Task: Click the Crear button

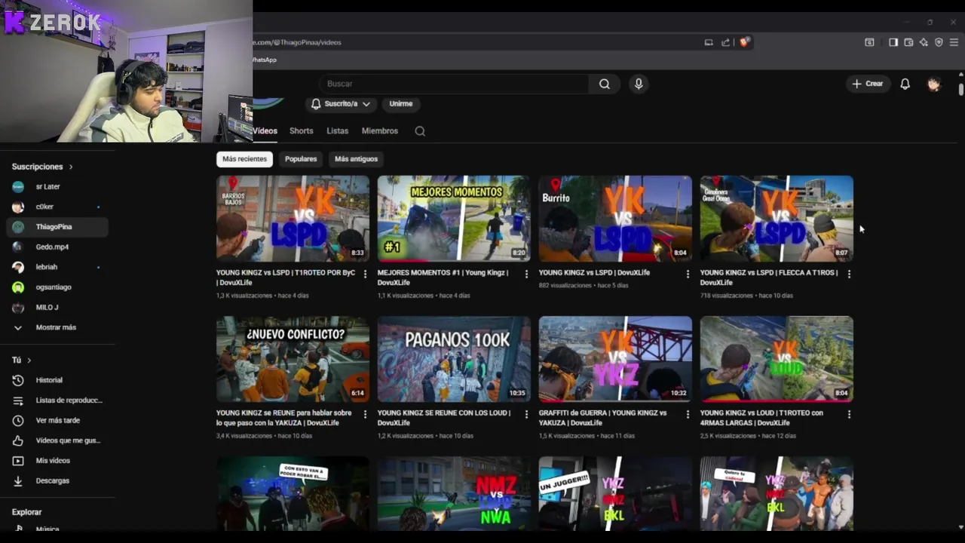Action: [x=868, y=84]
